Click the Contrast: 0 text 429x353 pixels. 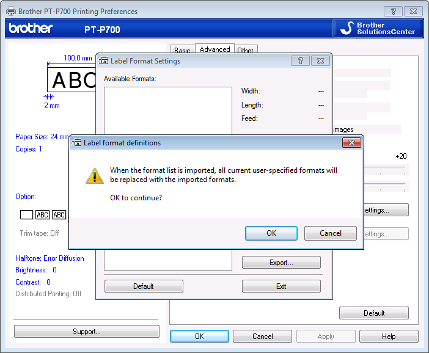[33, 282]
